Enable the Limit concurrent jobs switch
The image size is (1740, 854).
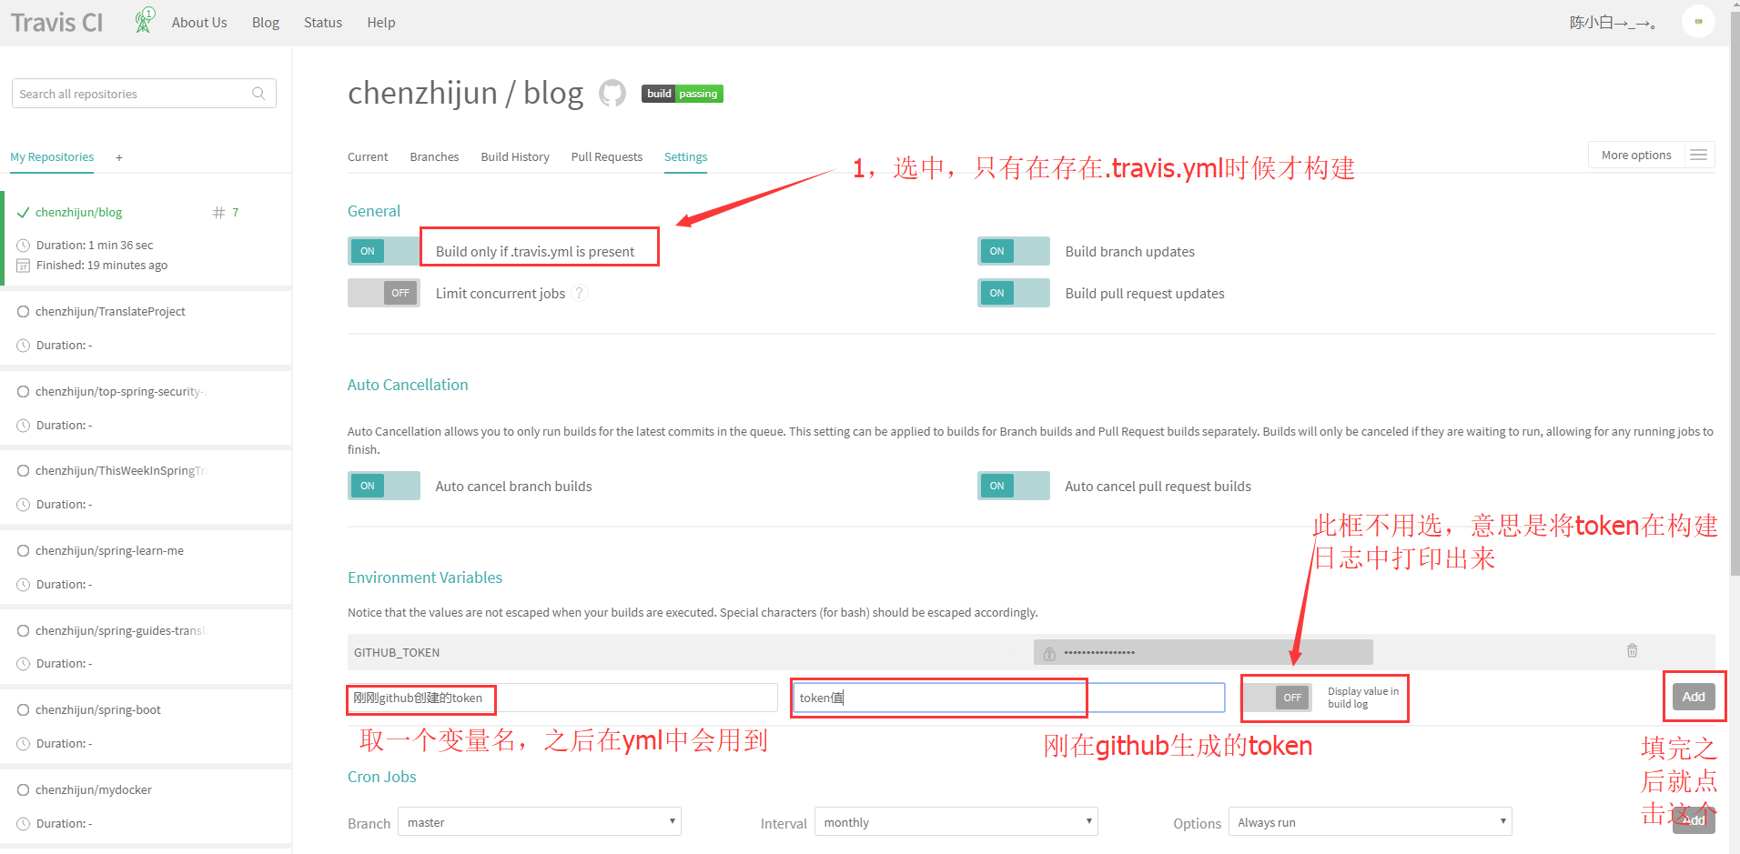383,293
